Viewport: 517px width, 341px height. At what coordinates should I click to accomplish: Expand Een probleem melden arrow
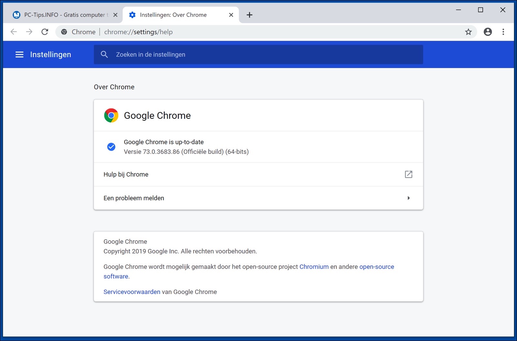408,198
